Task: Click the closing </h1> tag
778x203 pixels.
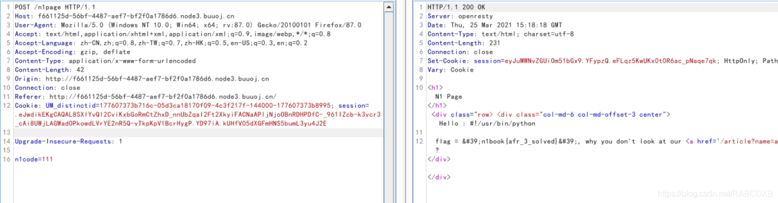Action: click(x=437, y=105)
